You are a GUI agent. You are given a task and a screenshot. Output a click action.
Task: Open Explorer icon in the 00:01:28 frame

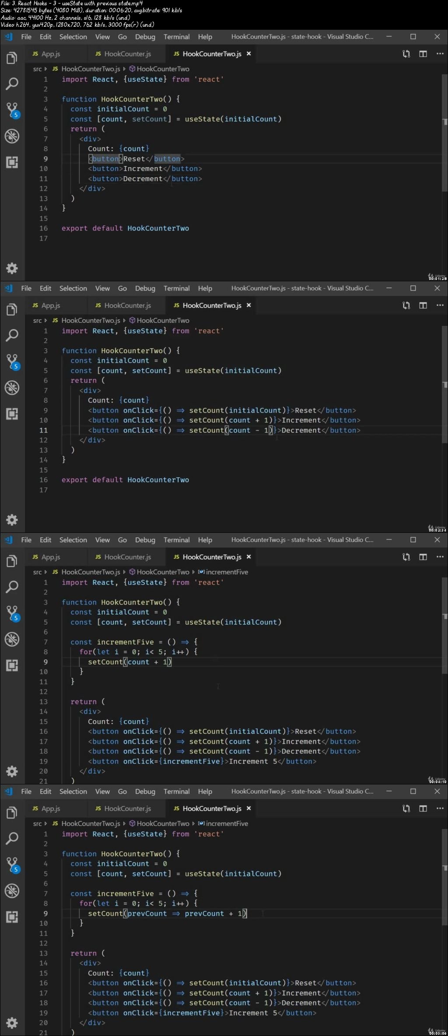(12, 58)
